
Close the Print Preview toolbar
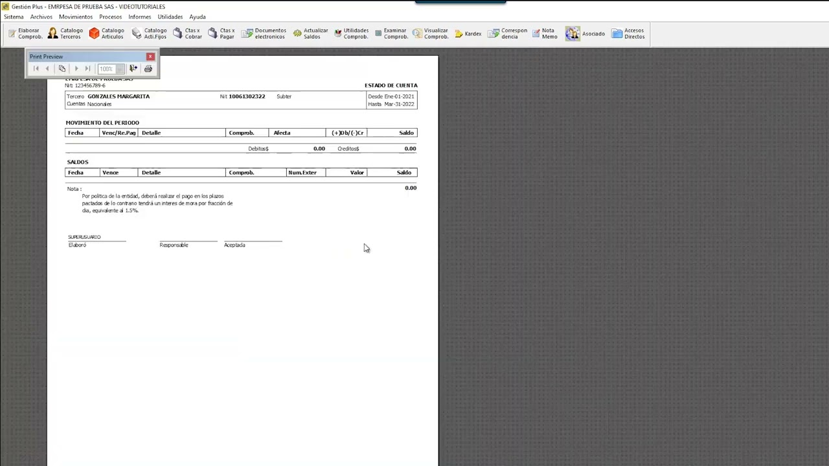point(150,56)
